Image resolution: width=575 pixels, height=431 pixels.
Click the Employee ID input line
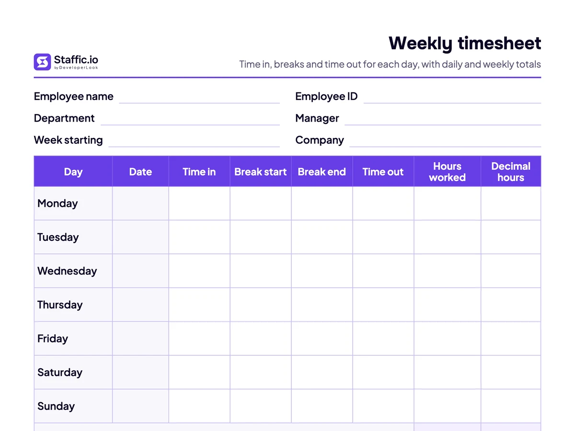coord(452,102)
